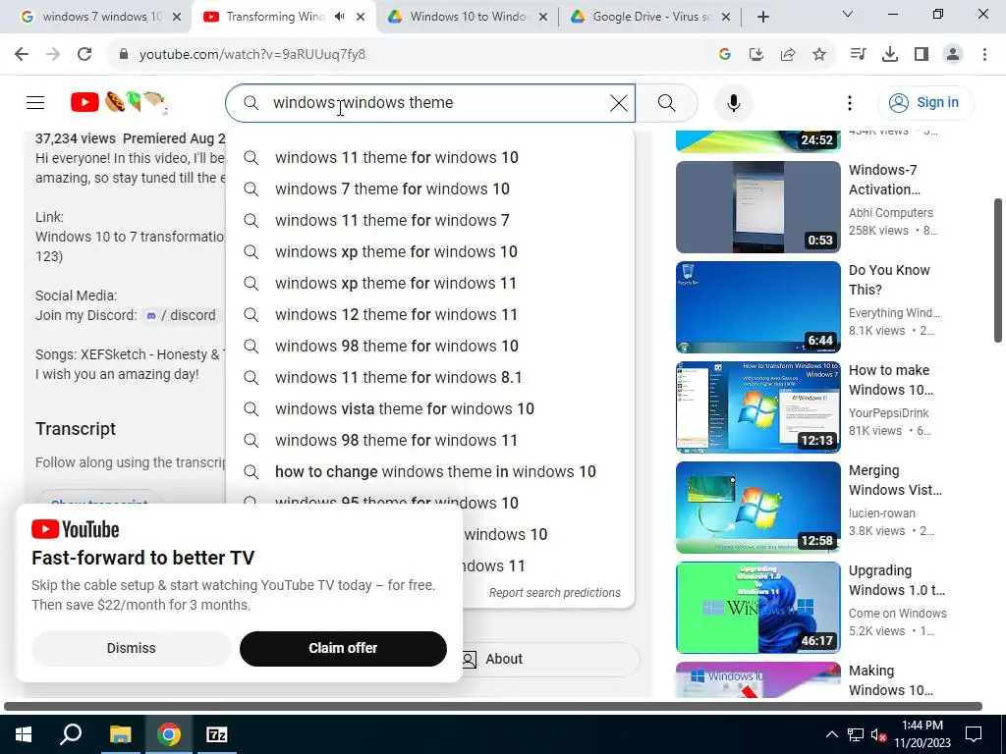
Task: Select suggestion windows 7 theme for windows 10
Action: pos(430,189)
